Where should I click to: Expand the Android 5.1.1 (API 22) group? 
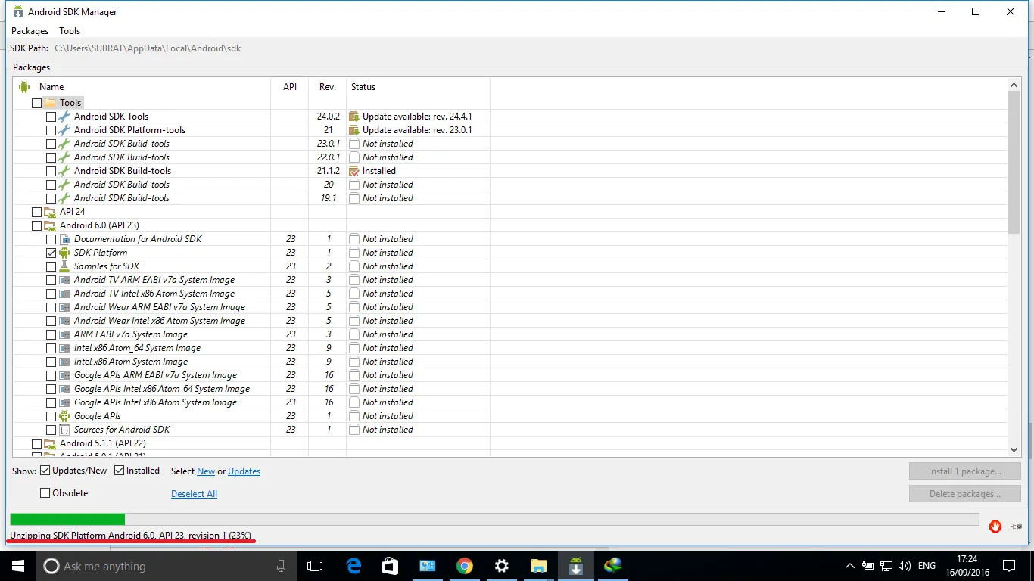[50, 443]
